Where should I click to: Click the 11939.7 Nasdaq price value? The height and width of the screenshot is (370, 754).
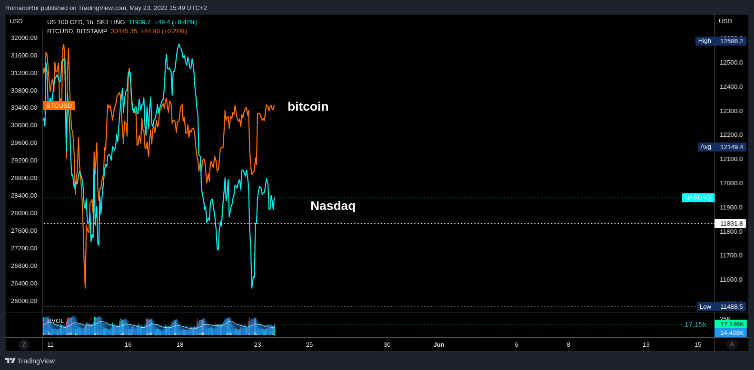coord(139,22)
